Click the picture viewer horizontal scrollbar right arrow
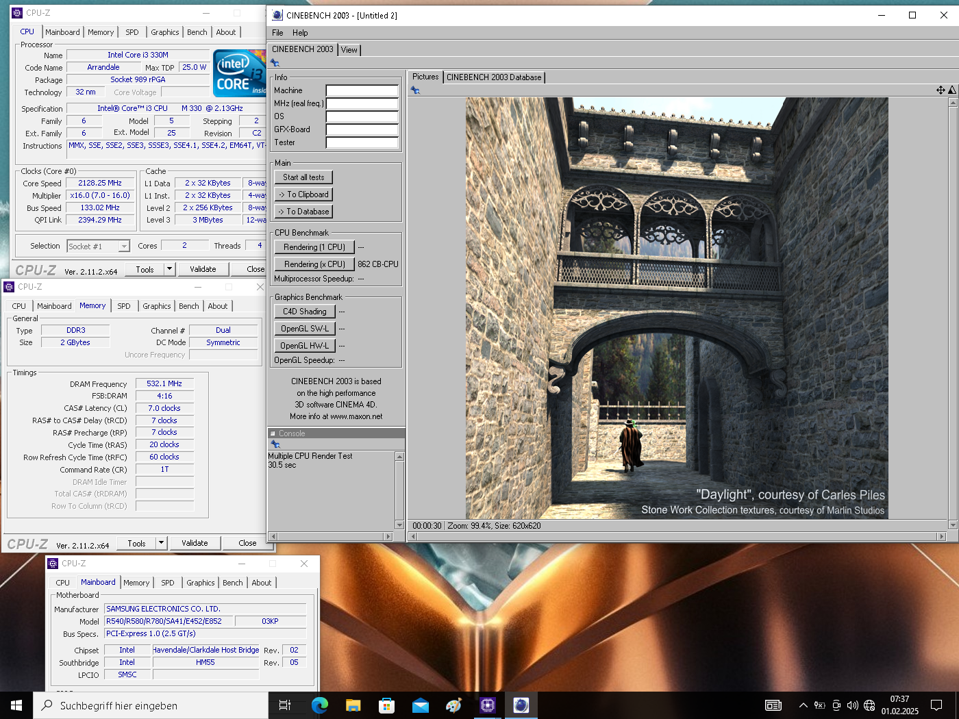Image resolution: width=959 pixels, height=719 pixels. (x=942, y=537)
